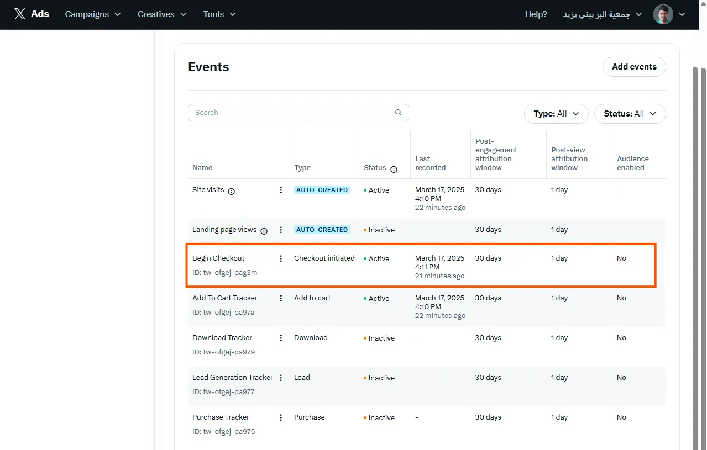Screen dimensions: 707x450
Task: Open three-dot menu for Lead Generation Tracker
Action: pos(281,378)
